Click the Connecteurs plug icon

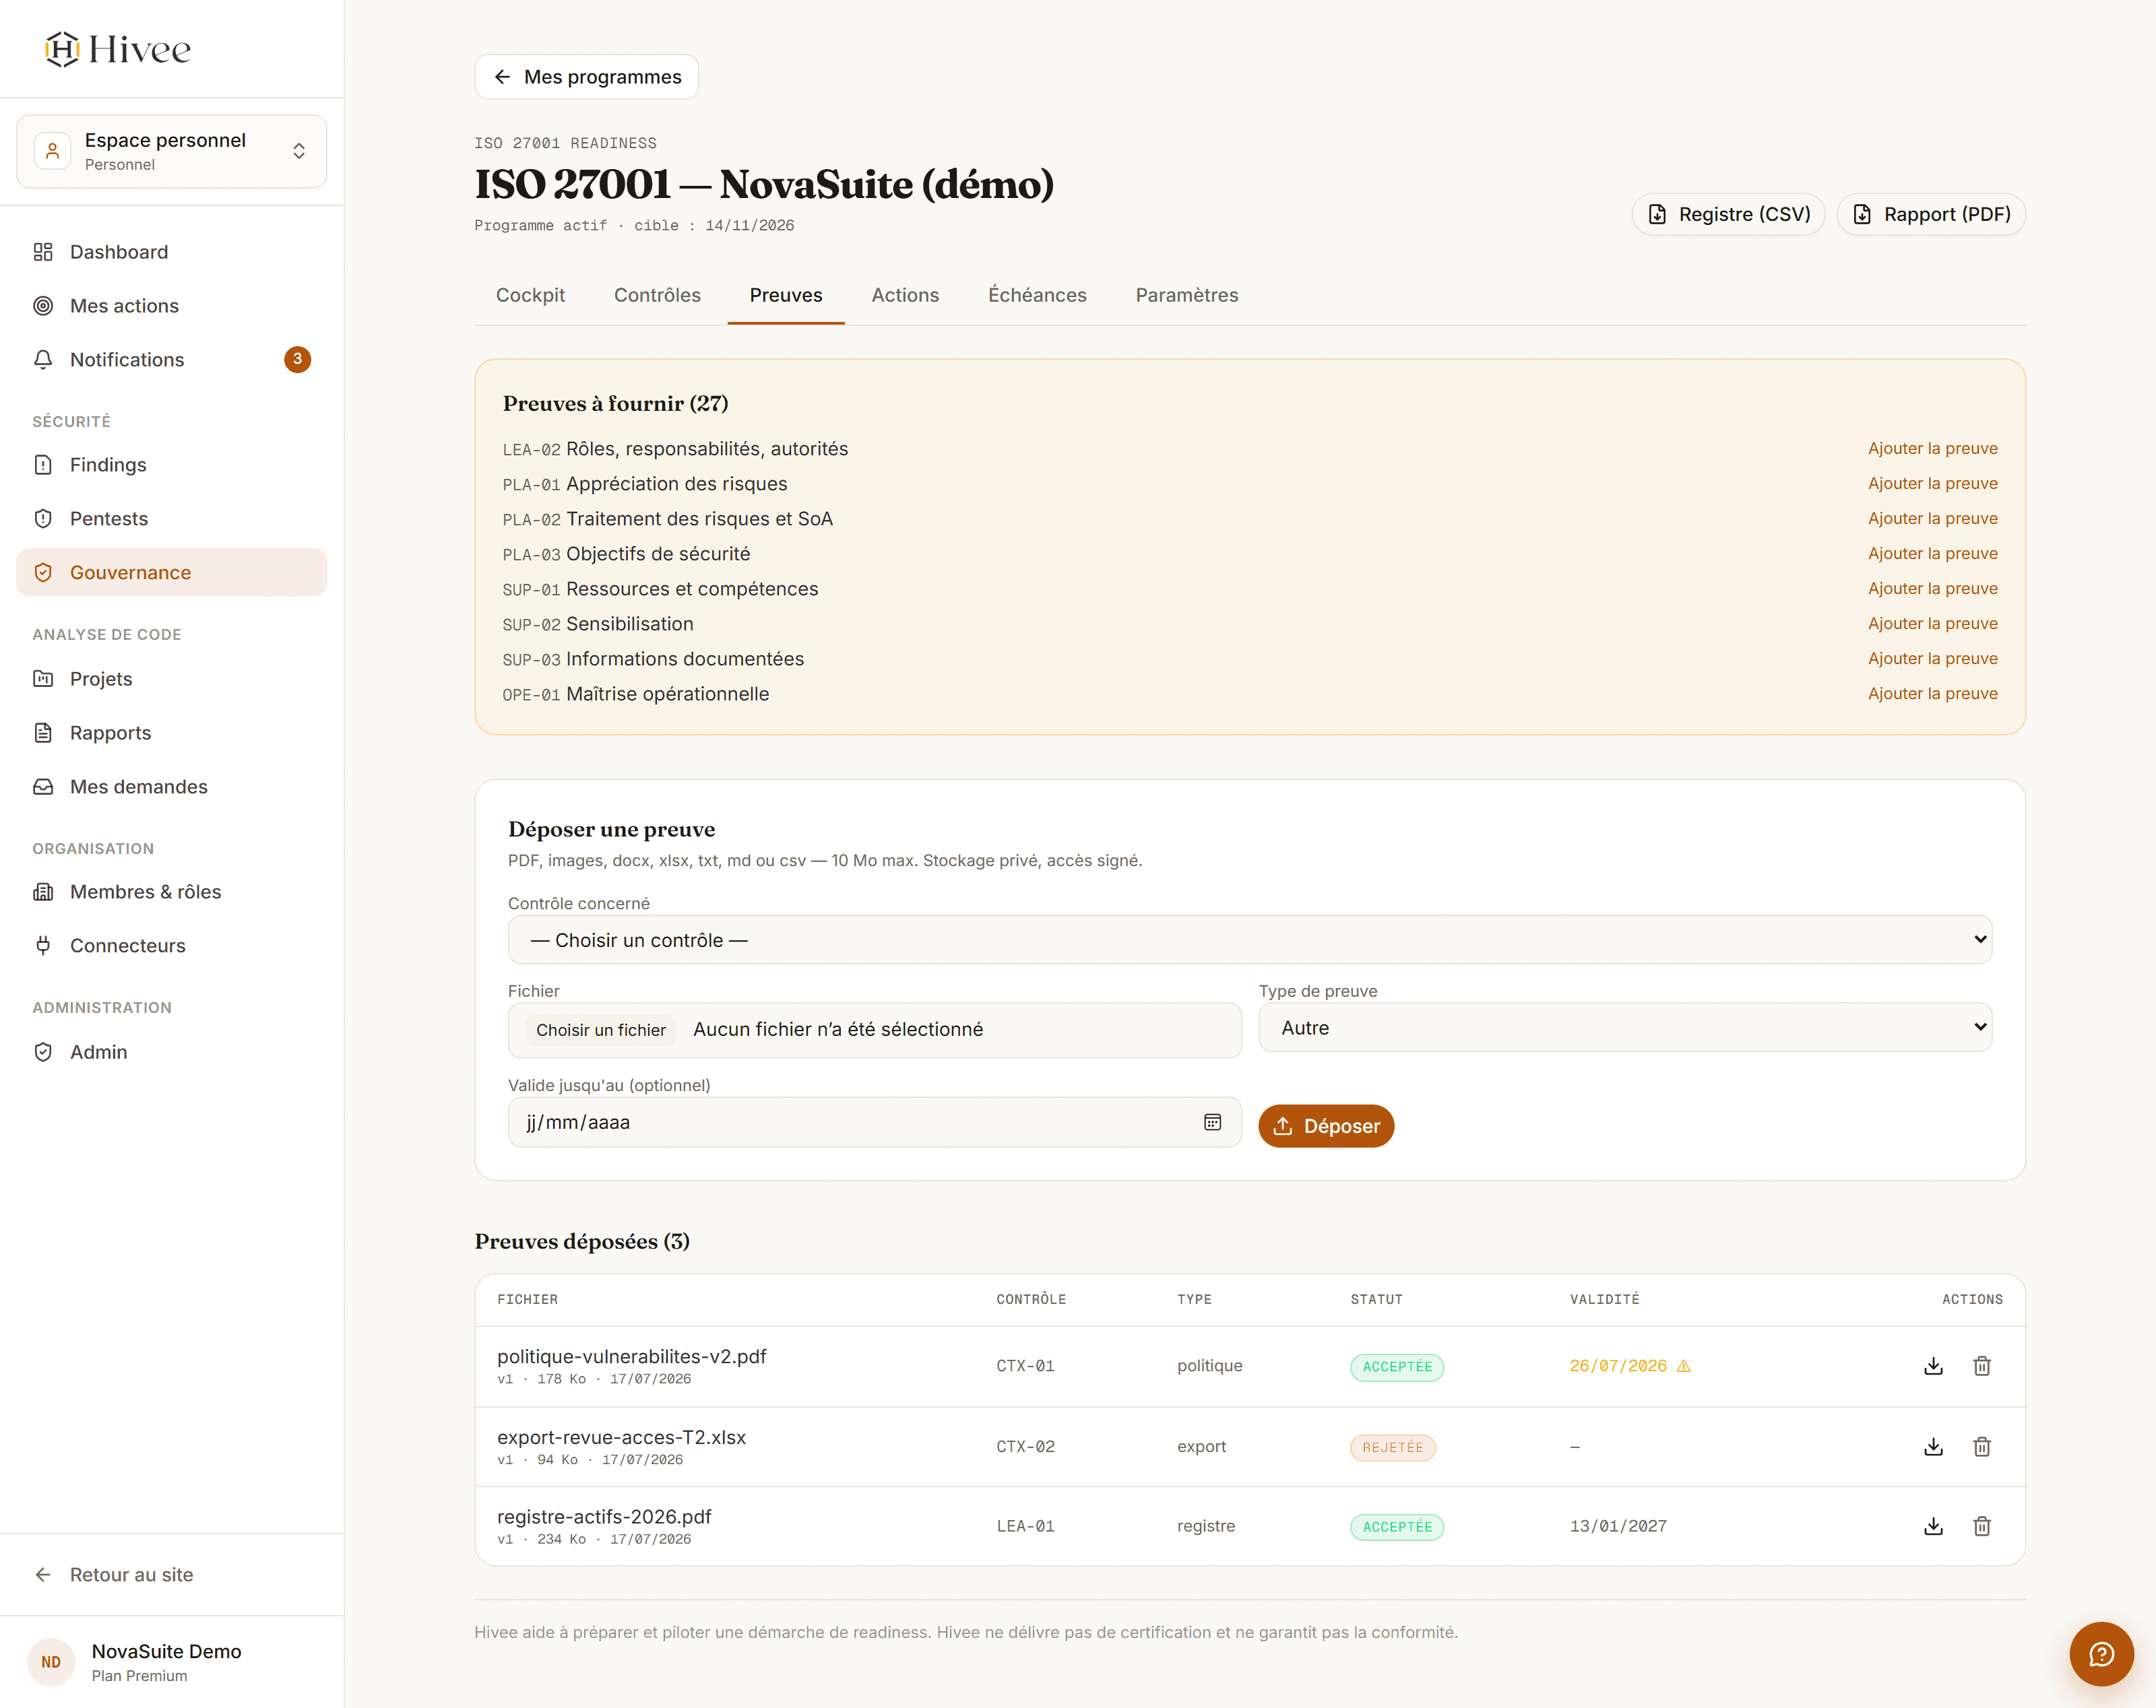[43, 946]
